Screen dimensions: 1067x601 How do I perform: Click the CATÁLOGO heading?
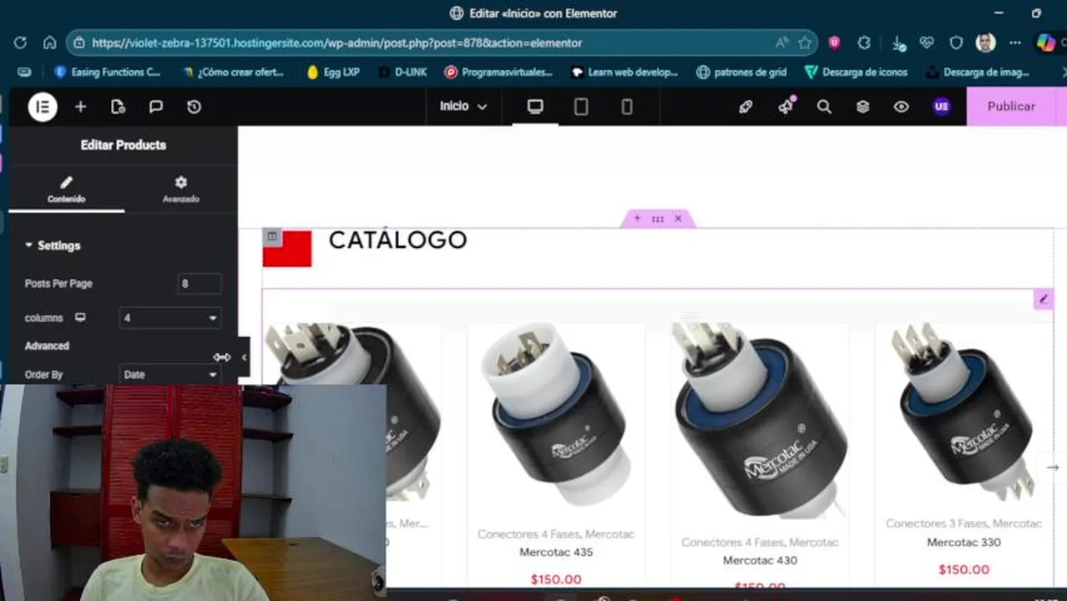tap(397, 240)
